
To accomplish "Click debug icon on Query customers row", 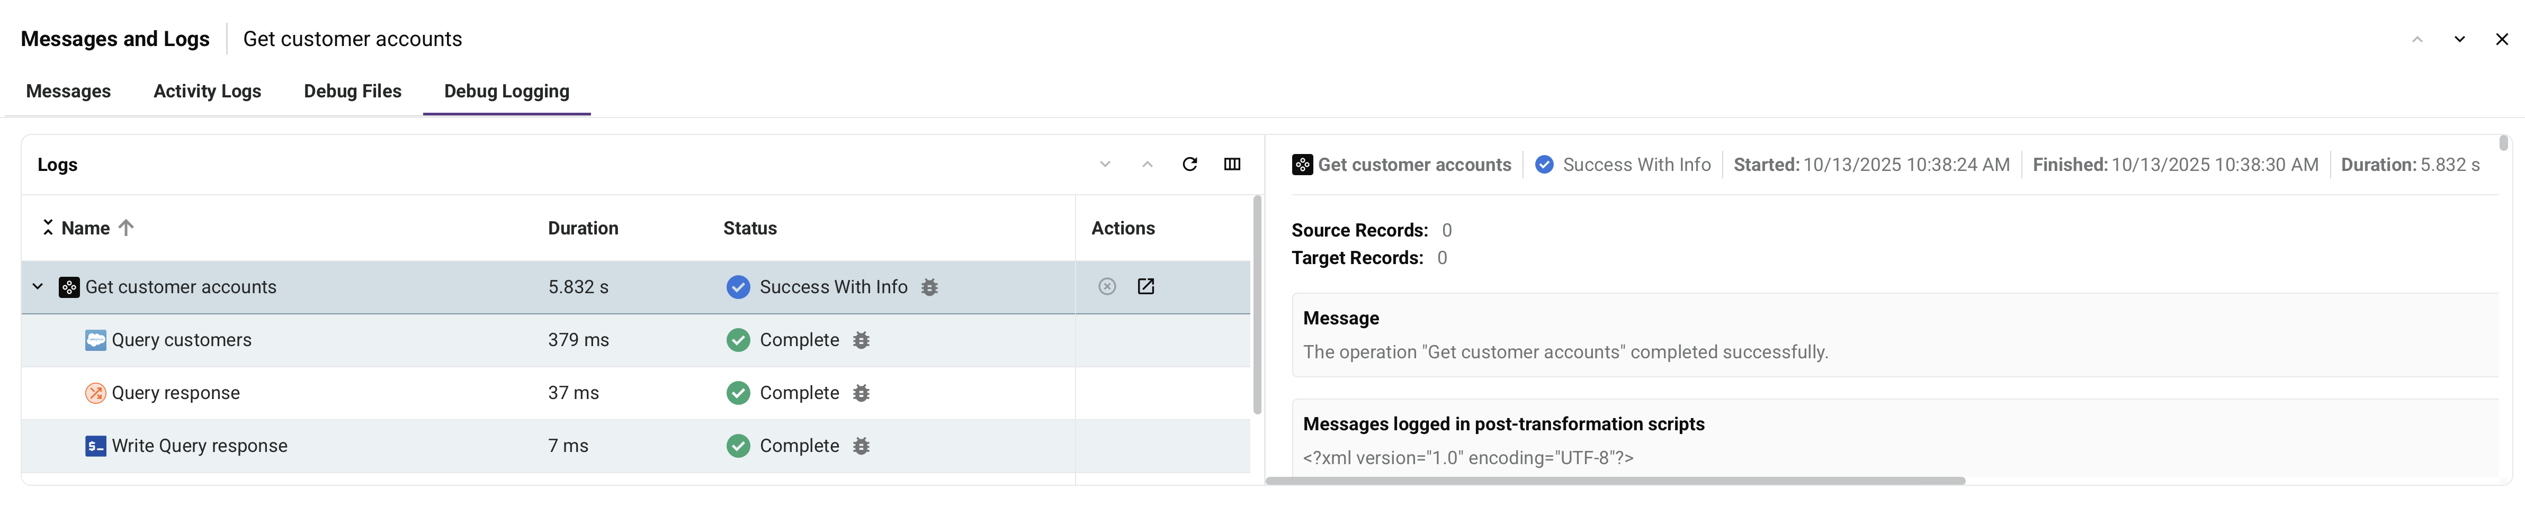I will 861,341.
